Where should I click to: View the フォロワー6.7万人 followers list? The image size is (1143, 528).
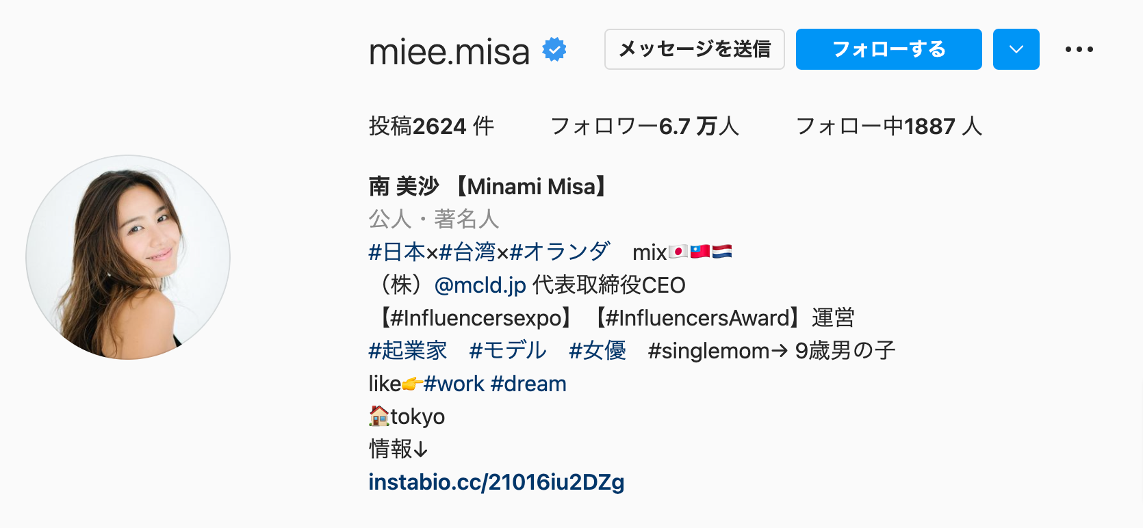(x=644, y=127)
